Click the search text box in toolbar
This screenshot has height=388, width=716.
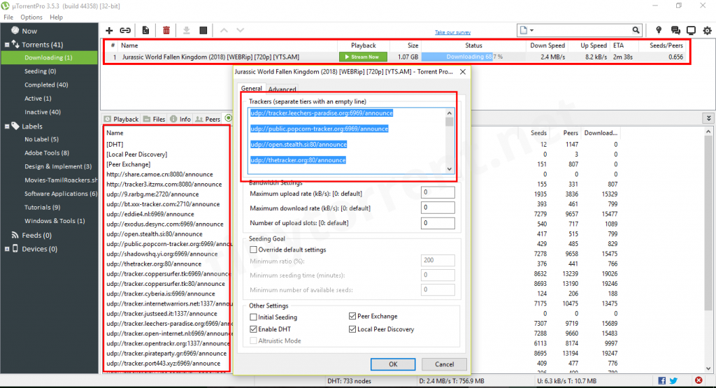point(584,30)
